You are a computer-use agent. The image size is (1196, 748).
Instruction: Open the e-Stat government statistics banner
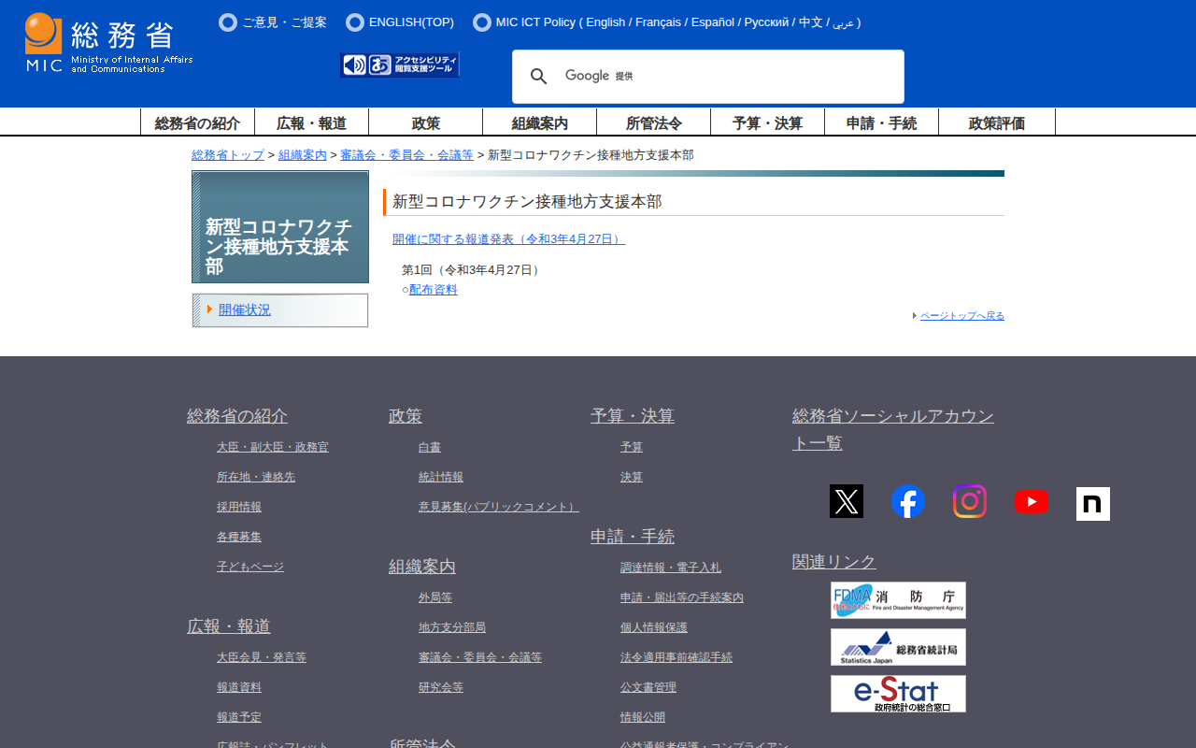point(898,694)
